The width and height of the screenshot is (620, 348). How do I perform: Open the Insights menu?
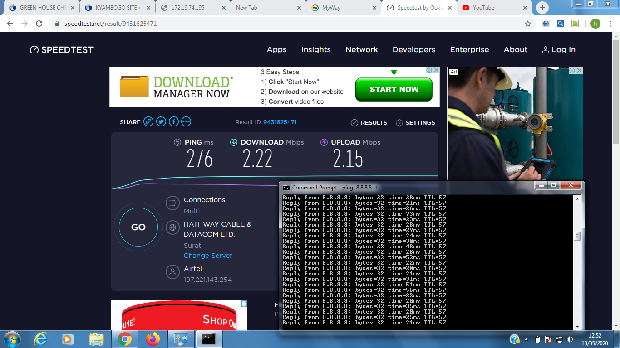tap(316, 50)
